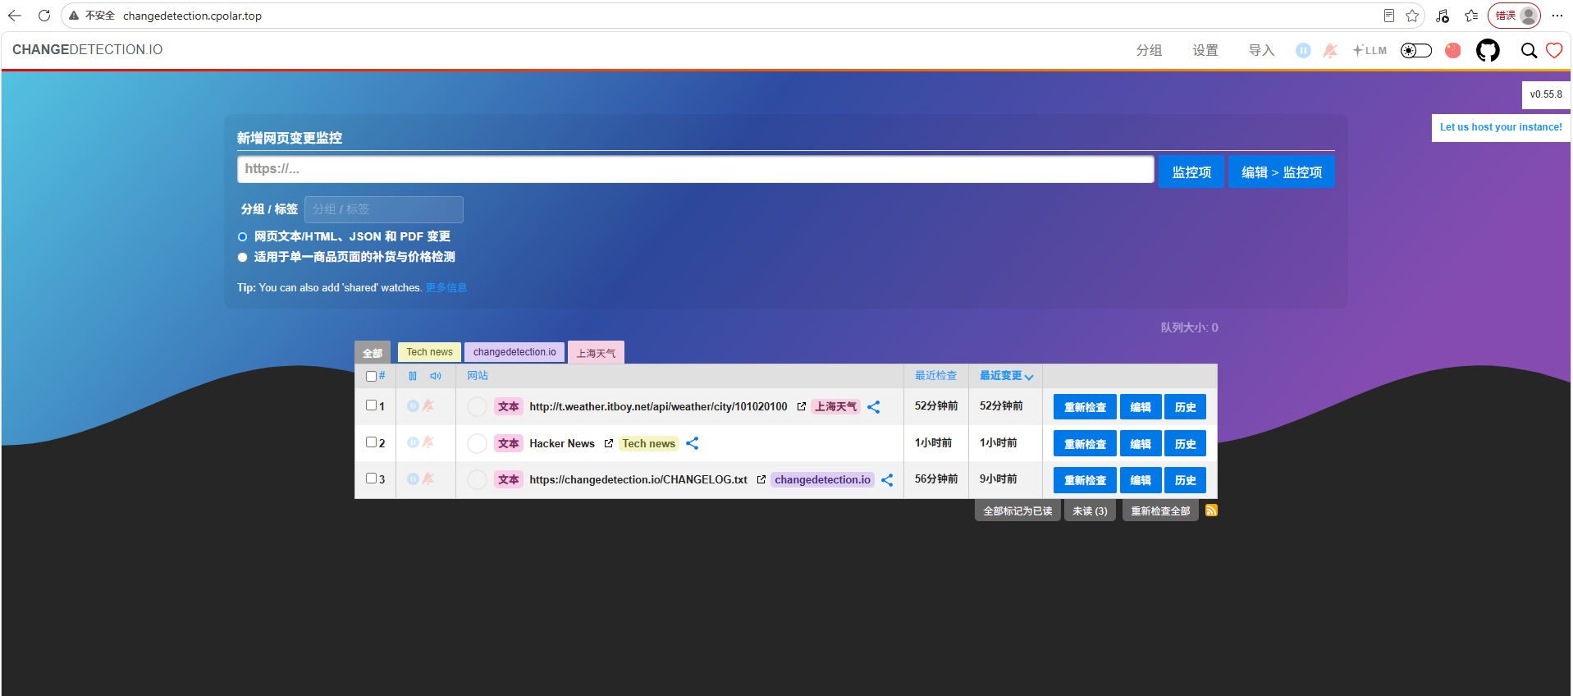Open search with the magnifier icon
Screen dimensions: 1573x696
pos(1529,50)
